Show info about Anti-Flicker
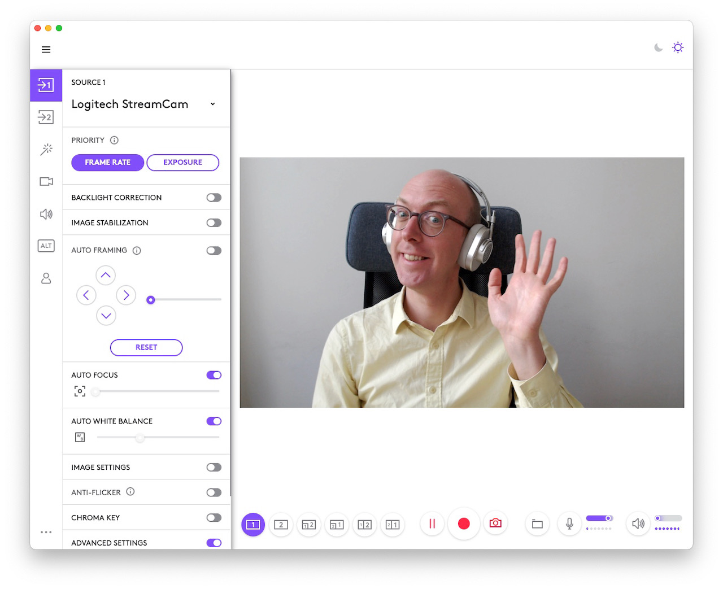The image size is (723, 589). click(130, 492)
